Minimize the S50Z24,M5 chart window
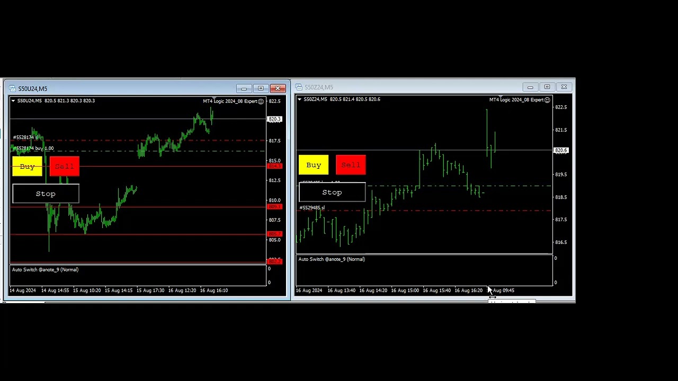Image resolution: width=678 pixels, height=381 pixels. click(530, 87)
